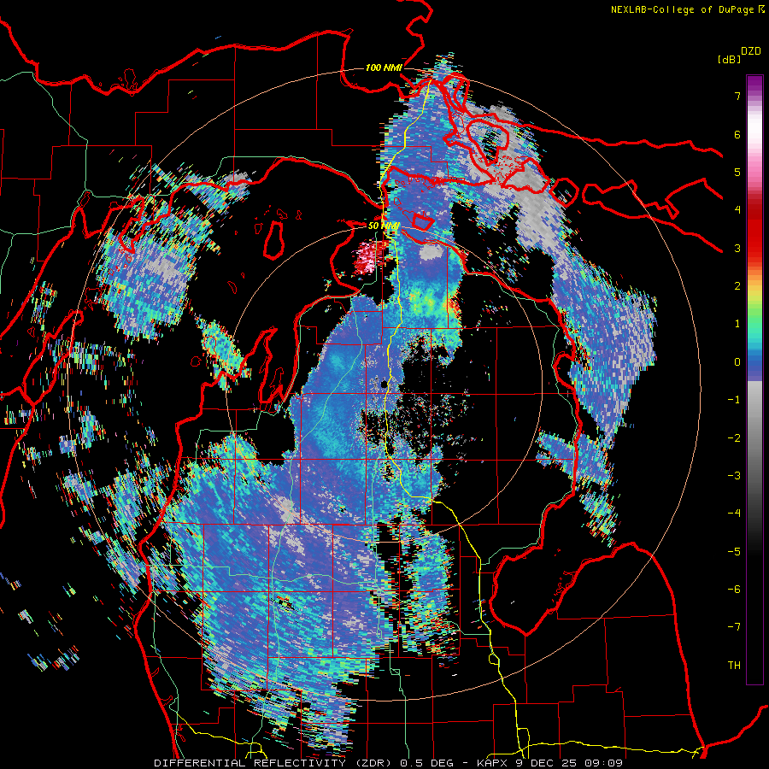
Task: Click the red segment of the ZDR colorbar
Action: click(754, 228)
